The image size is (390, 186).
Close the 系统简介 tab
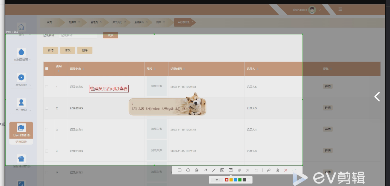pyautogui.click(x=147, y=22)
